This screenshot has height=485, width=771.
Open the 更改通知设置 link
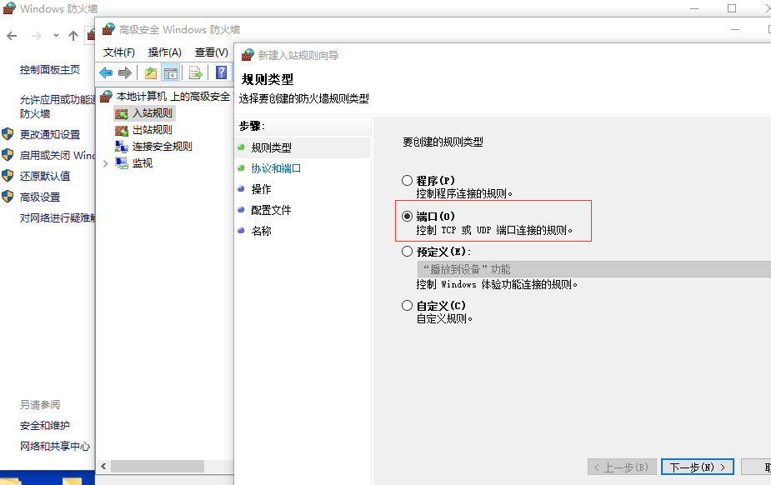50,134
